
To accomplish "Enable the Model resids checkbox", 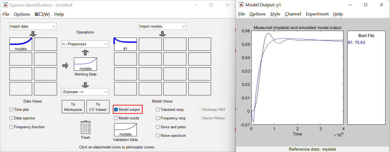I will (x=116, y=118).
